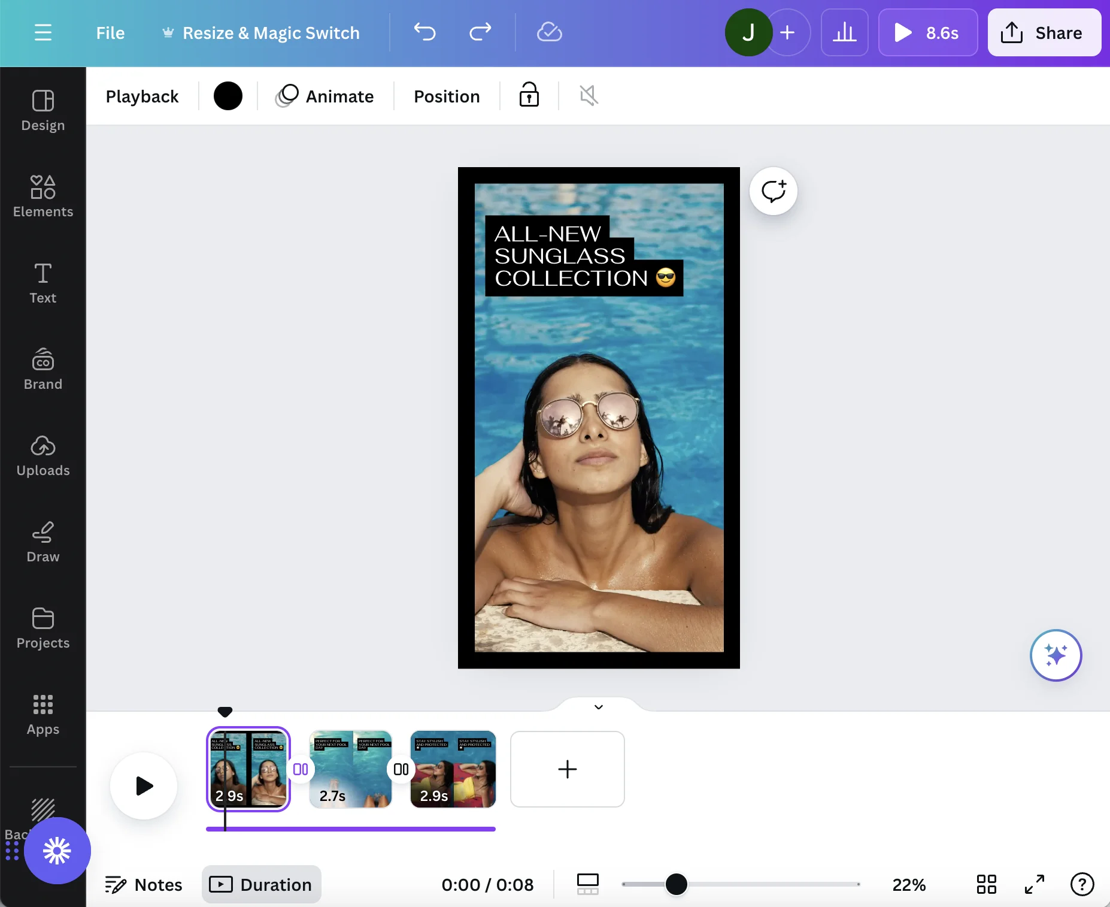Image resolution: width=1110 pixels, height=907 pixels.
Task: Adjust the zoom slider handle
Action: (x=677, y=884)
